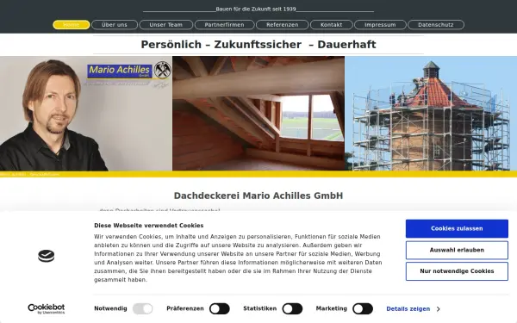Click the Mario Achilles portrait photo
Viewport: 517px width, 323px height.
point(85,114)
